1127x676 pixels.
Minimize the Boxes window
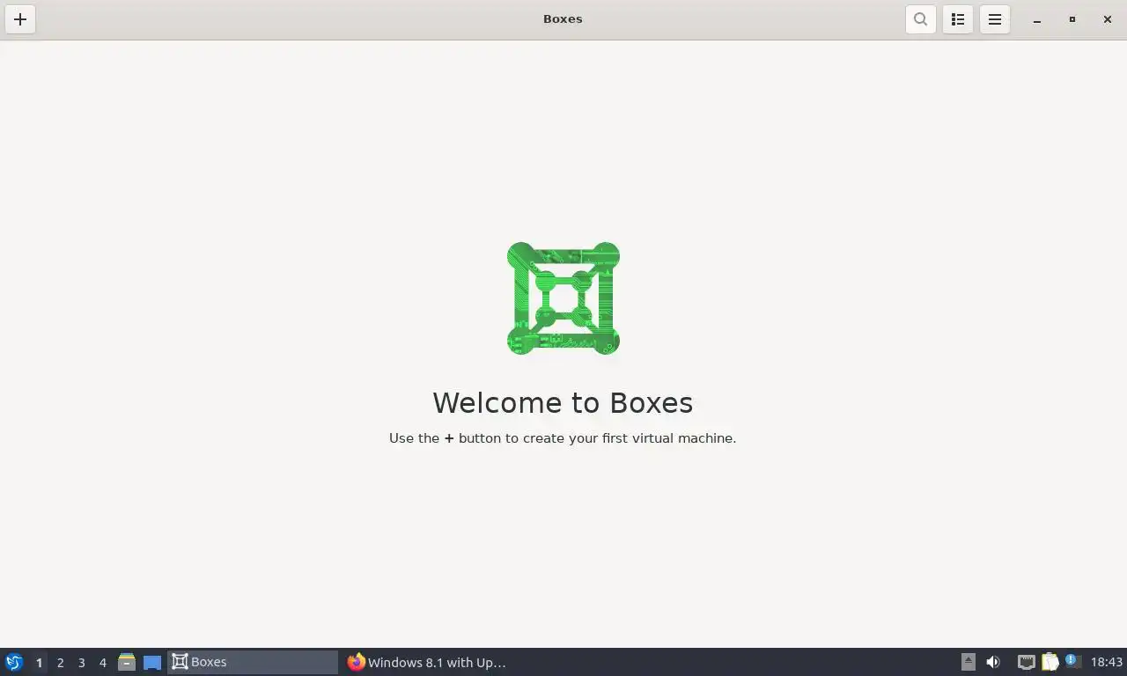coord(1037,19)
